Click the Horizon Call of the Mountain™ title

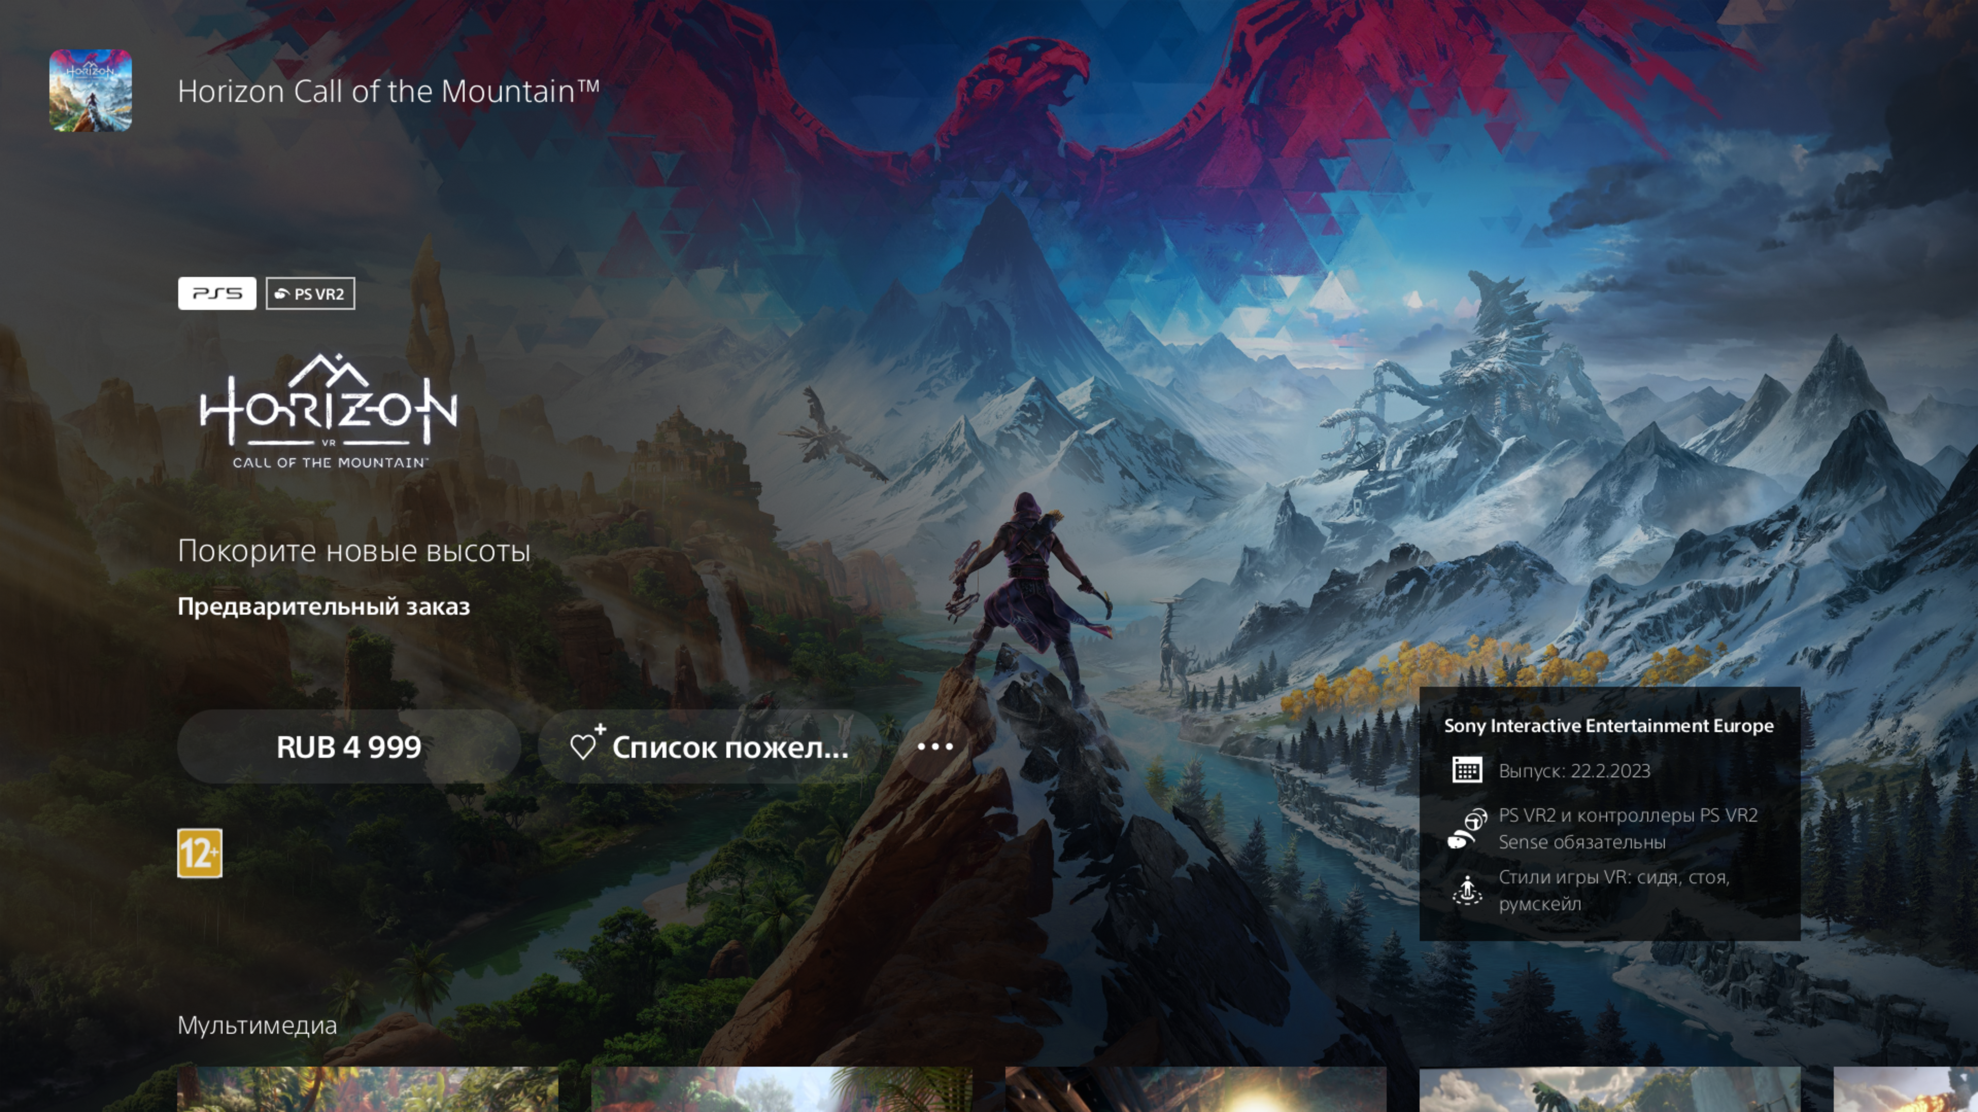point(388,91)
